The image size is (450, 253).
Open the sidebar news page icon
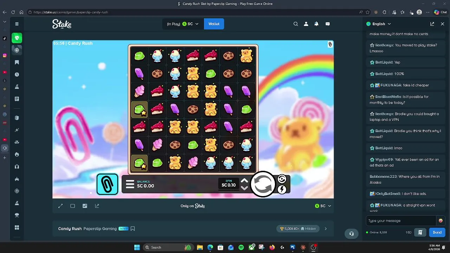(17, 99)
